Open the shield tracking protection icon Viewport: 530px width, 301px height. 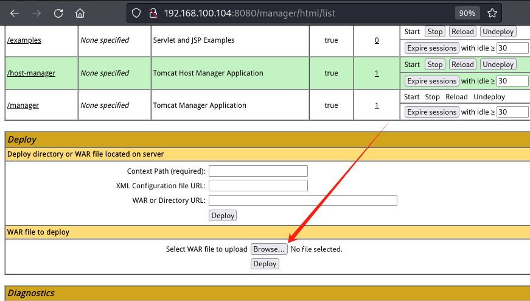(137, 13)
